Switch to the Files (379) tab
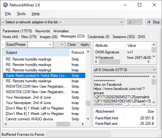The height and width of the screenshot is (138, 162). click(29, 37)
